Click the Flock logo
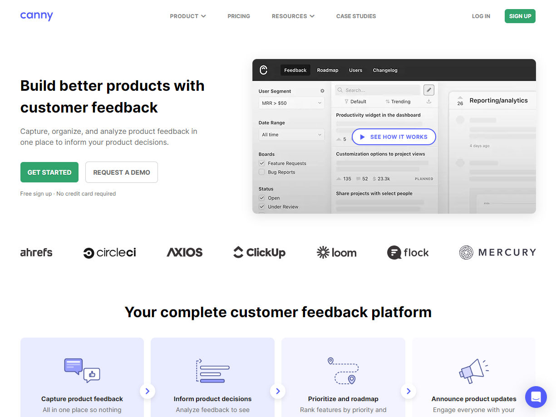This screenshot has width=556, height=417. (x=408, y=252)
